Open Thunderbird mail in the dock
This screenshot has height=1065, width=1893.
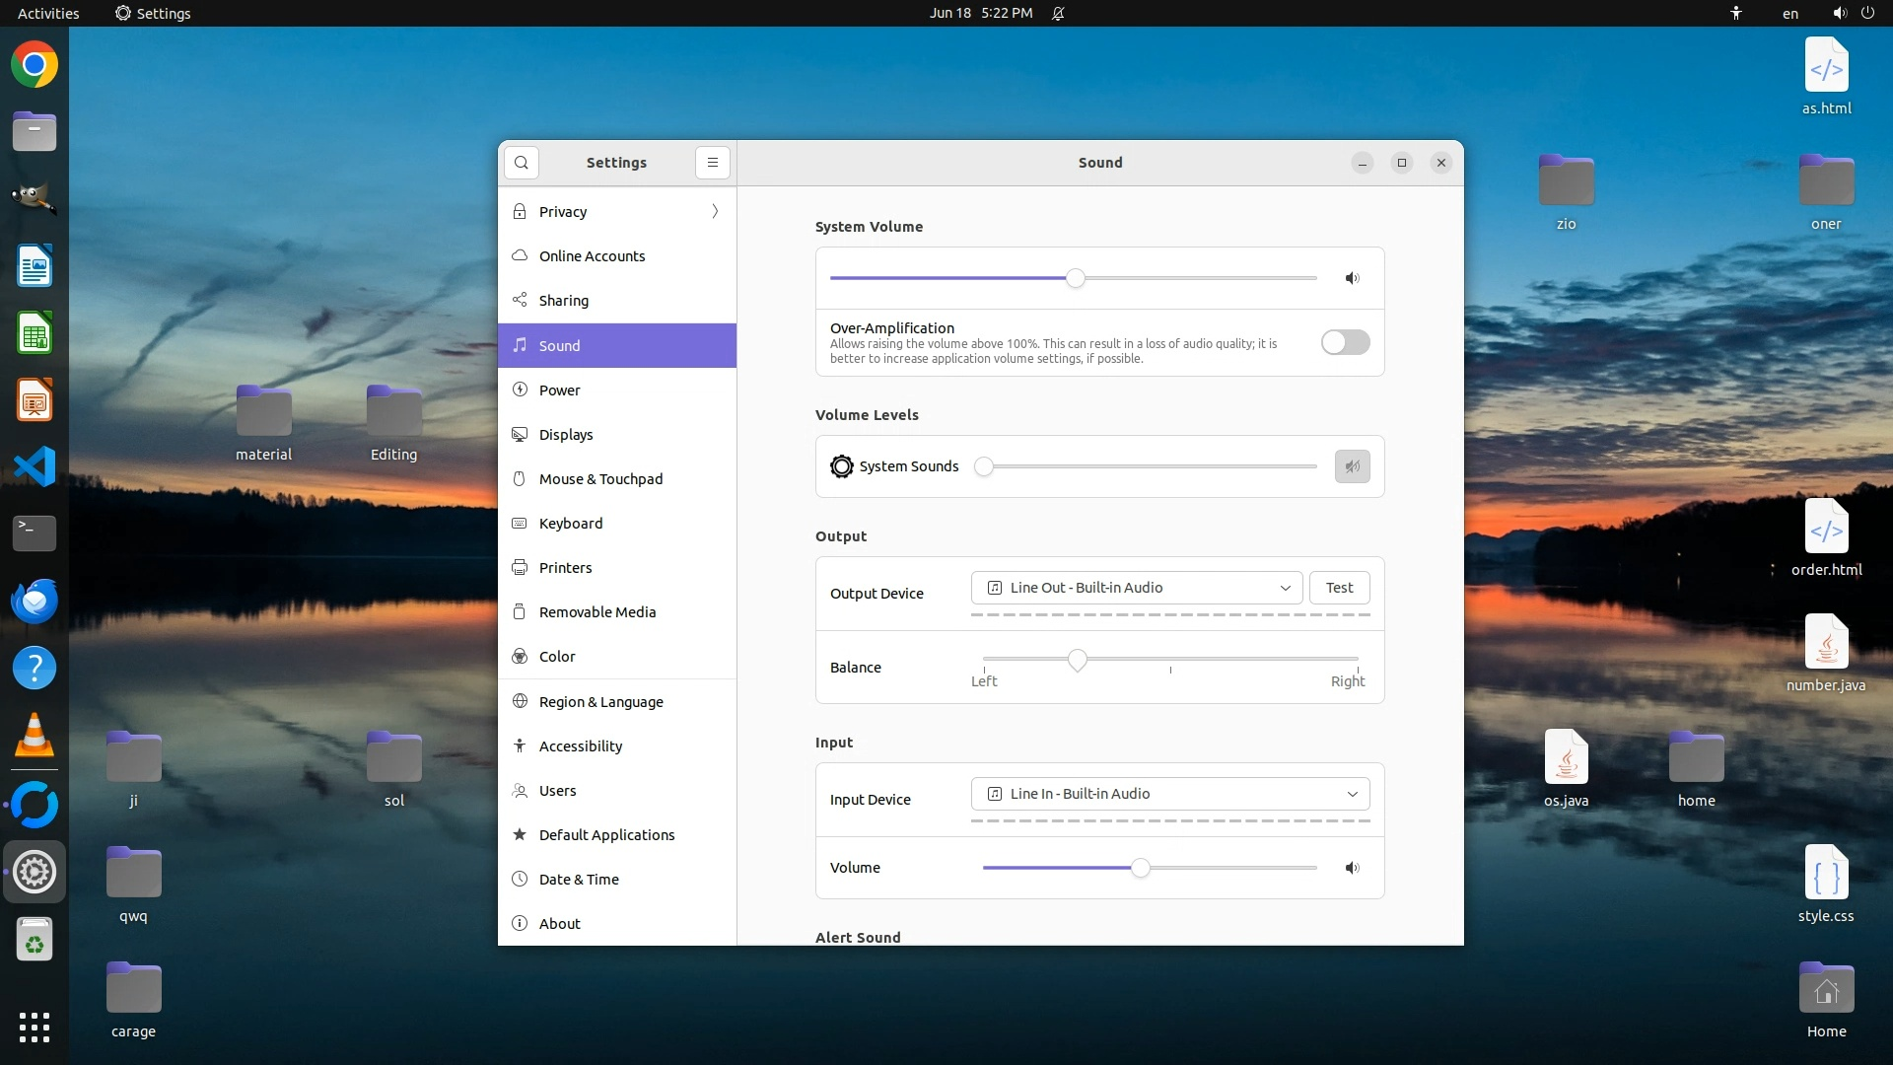pos(35,601)
